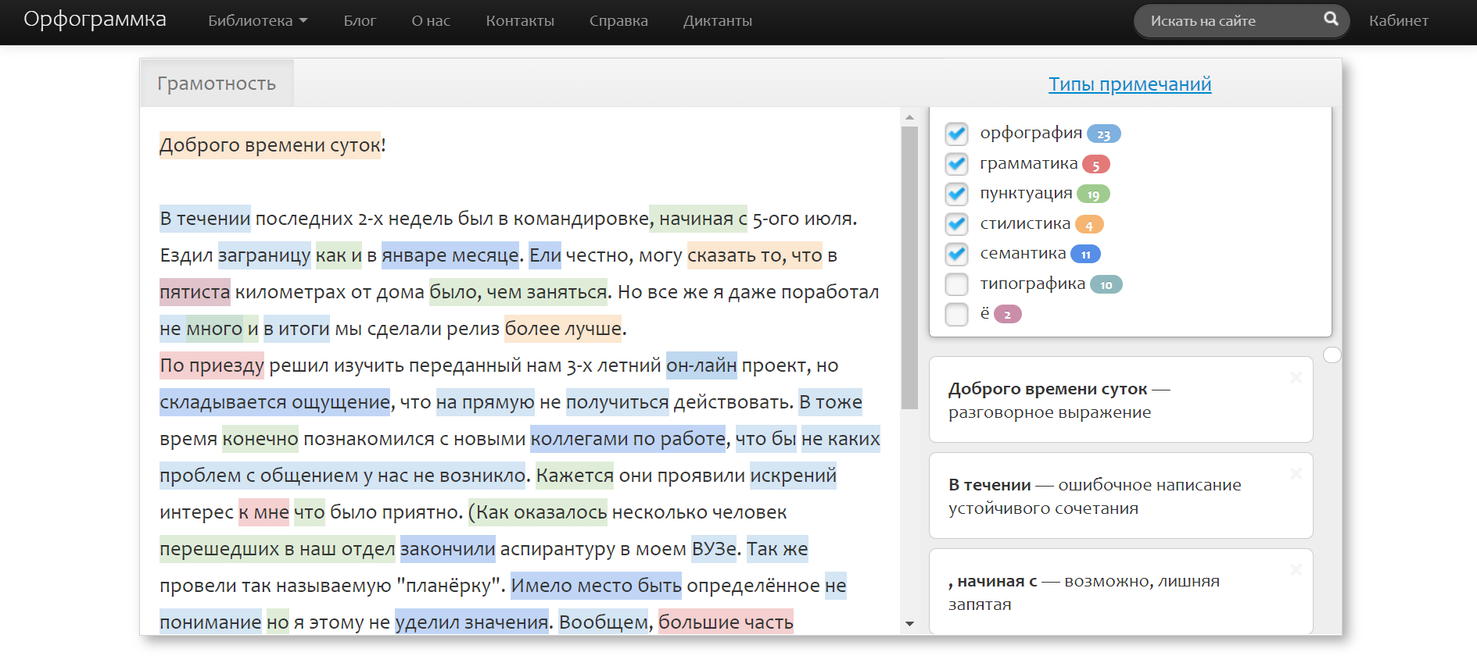Click the ё count badge 2

tap(1008, 315)
